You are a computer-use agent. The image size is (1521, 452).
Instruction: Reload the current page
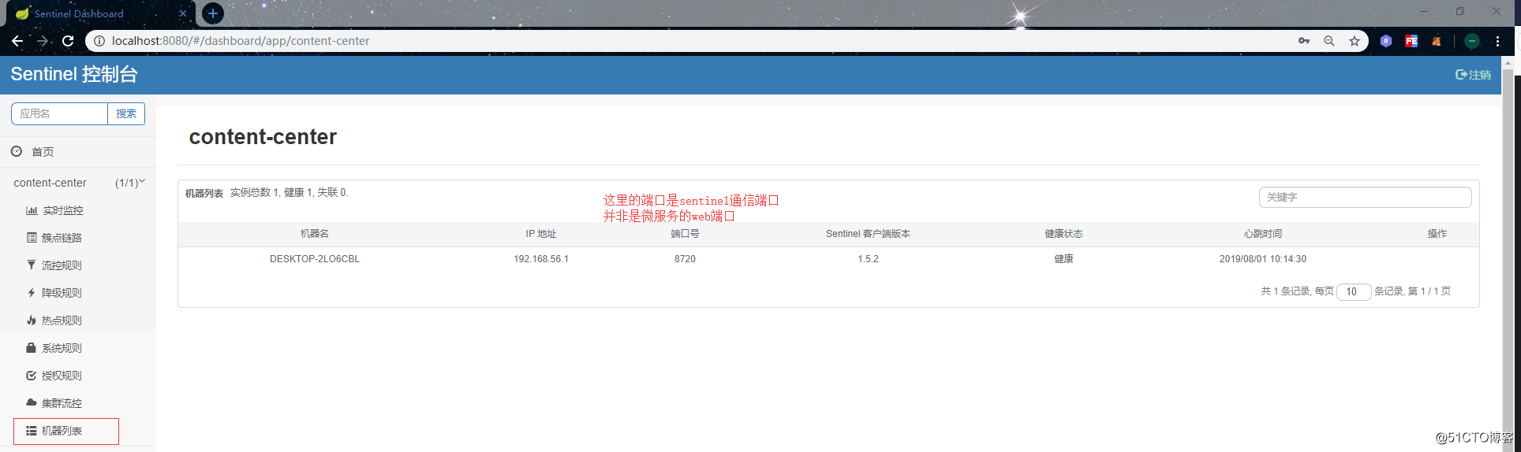click(68, 41)
